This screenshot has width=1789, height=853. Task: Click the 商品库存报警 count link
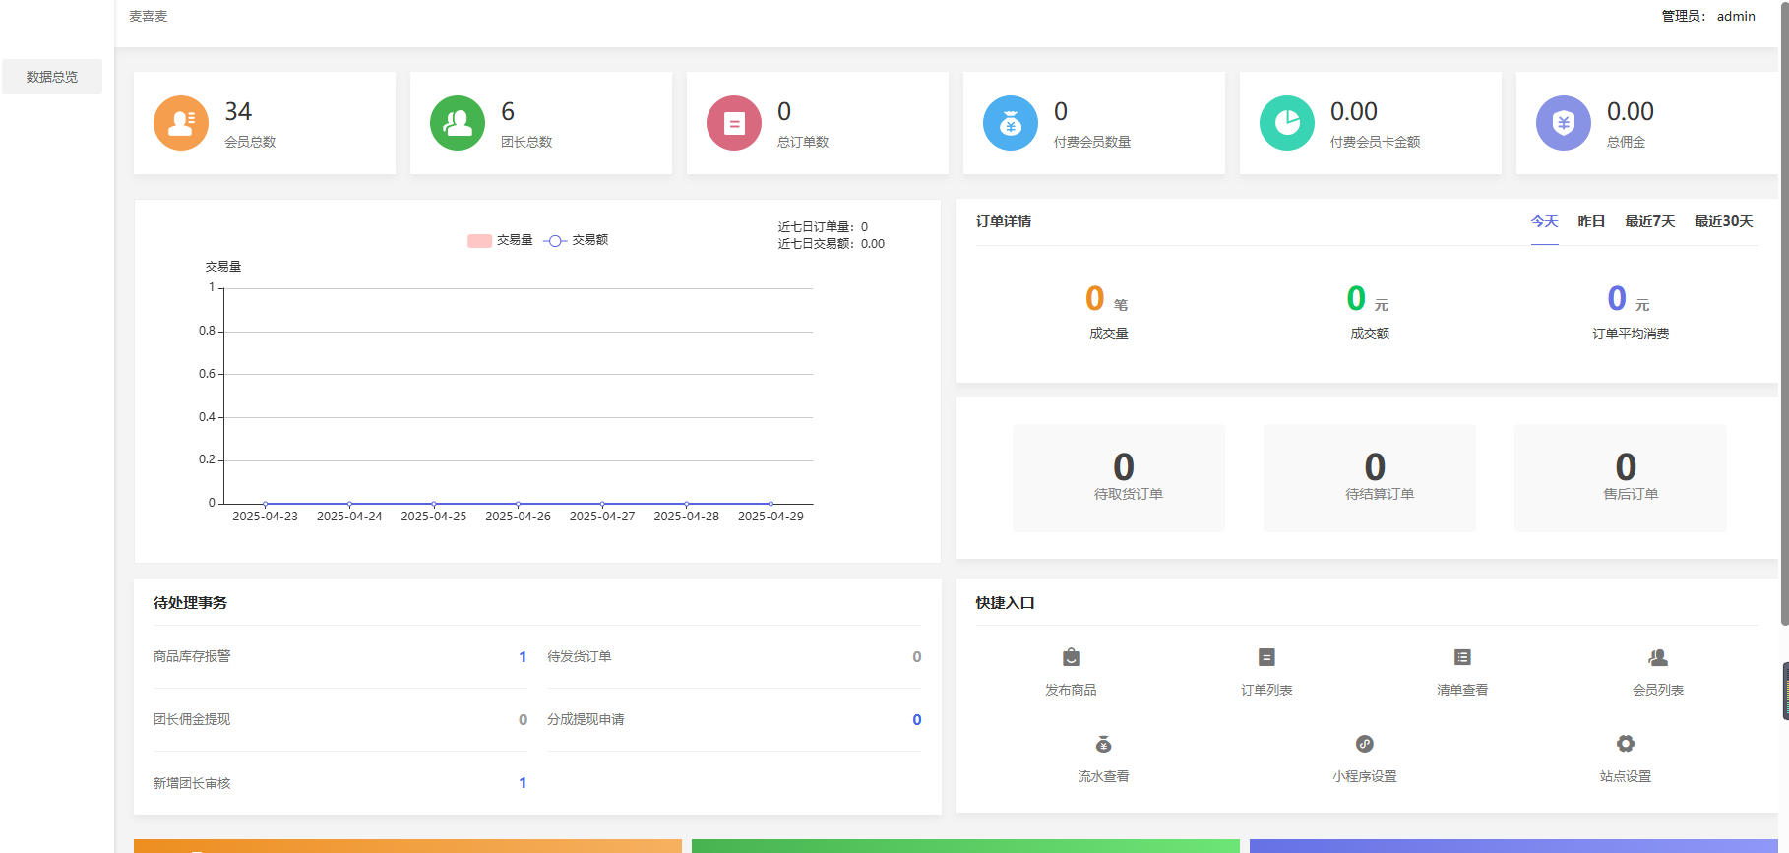point(523,657)
